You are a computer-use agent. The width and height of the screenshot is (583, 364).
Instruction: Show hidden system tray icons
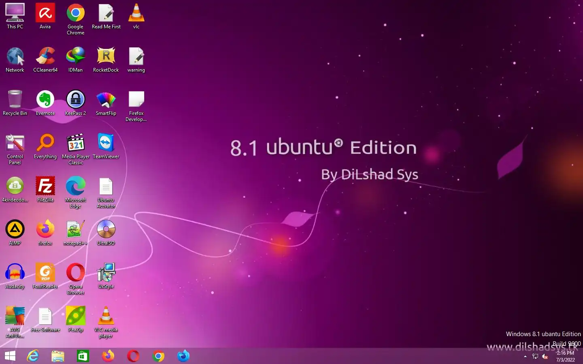click(525, 356)
